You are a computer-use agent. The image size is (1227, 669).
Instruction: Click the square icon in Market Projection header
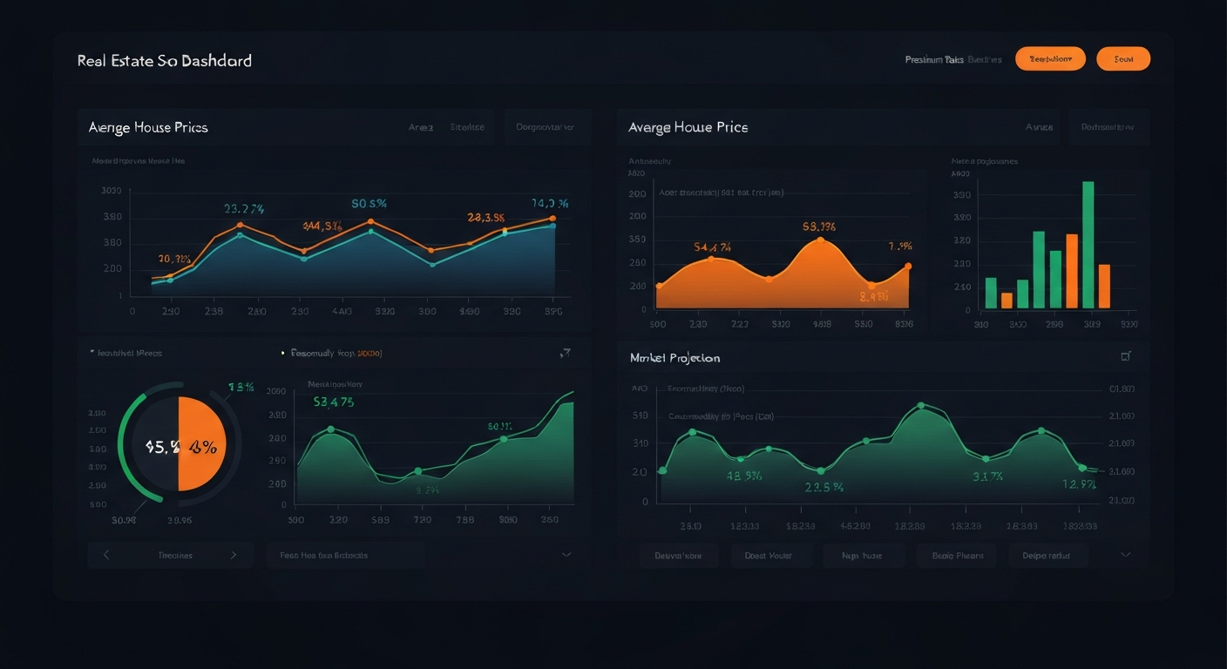(x=1125, y=356)
